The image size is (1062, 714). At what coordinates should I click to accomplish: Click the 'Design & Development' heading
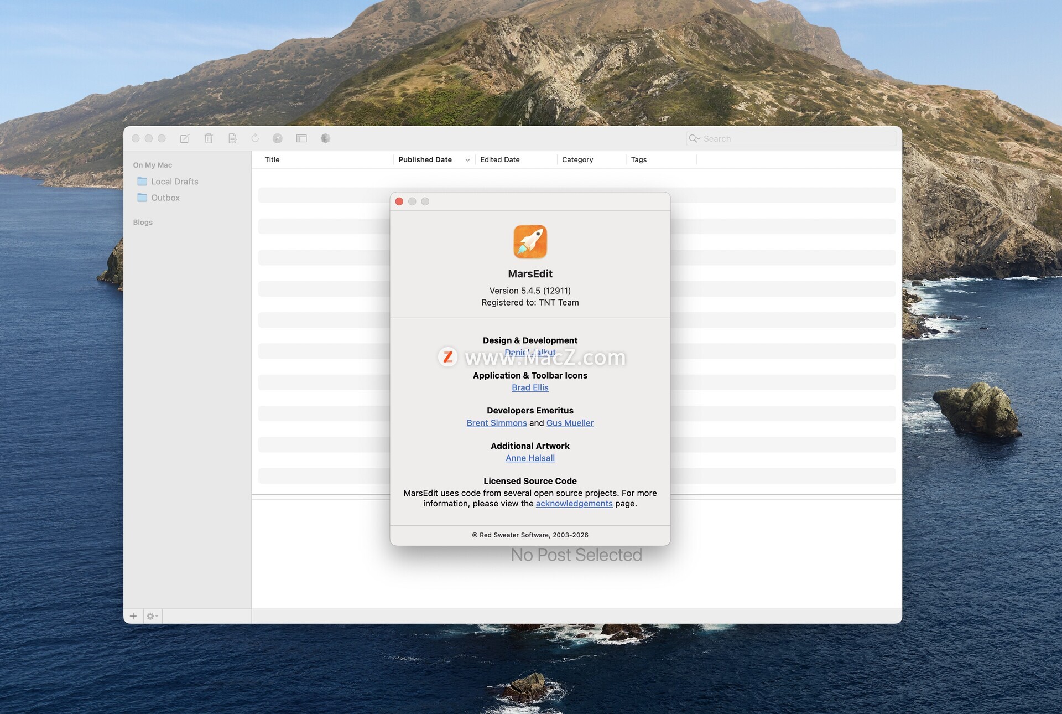(x=530, y=340)
